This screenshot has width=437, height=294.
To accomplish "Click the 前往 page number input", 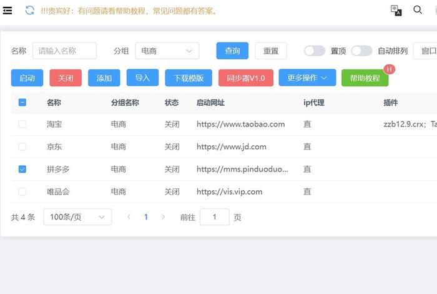I will (x=215, y=216).
